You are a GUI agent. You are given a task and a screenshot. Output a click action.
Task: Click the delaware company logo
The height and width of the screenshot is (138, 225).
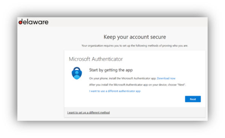(x=34, y=22)
